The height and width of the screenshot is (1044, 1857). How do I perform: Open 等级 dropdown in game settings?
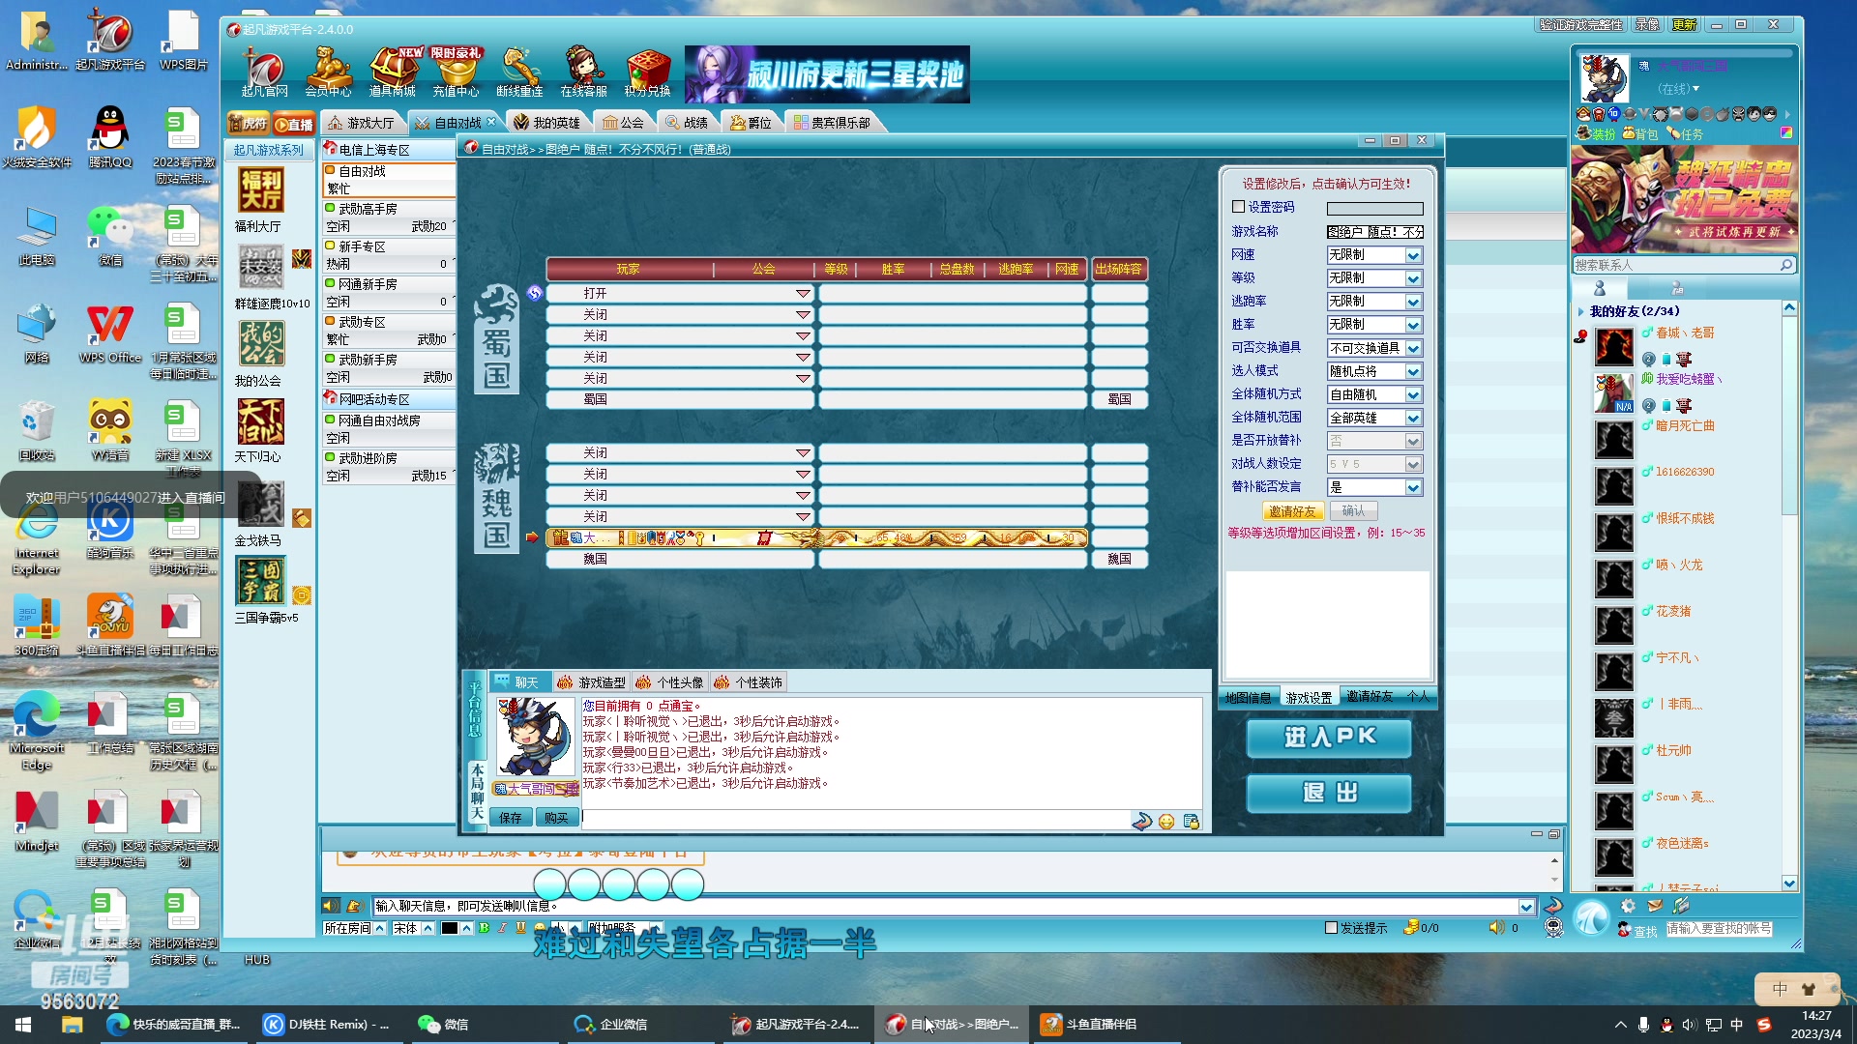click(x=1413, y=278)
